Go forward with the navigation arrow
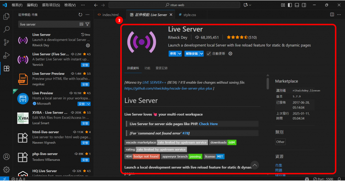345x181 pixels. pos(103,5)
